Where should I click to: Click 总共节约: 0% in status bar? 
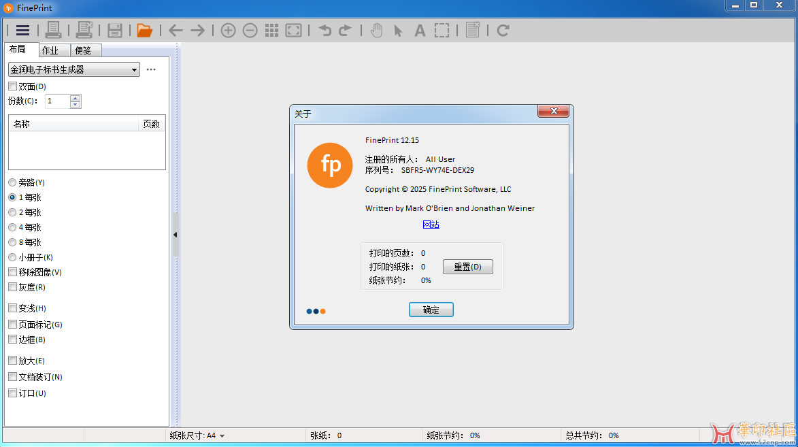(x=593, y=436)
